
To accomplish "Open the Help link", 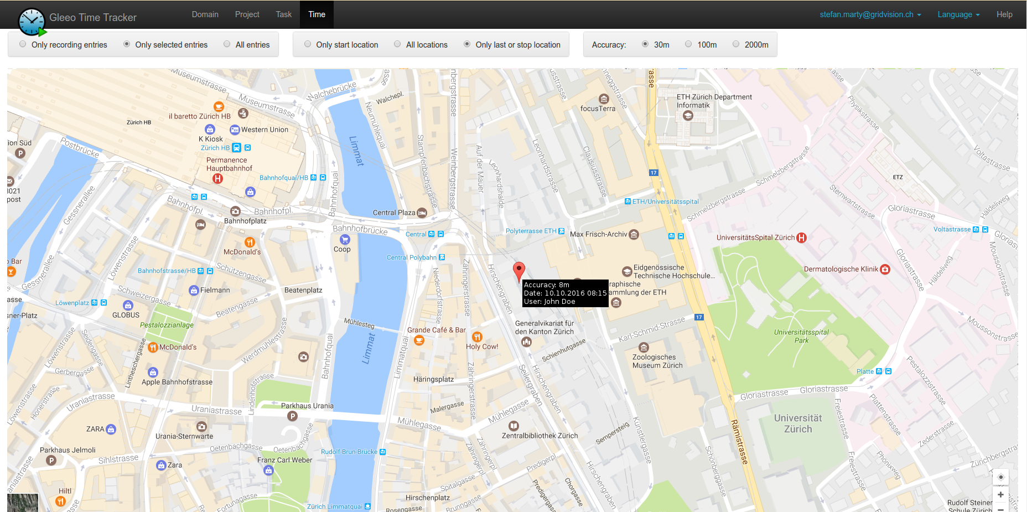I will click(x=1004, y=14).
